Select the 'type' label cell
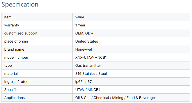192x103 pixels. [8, 65]
